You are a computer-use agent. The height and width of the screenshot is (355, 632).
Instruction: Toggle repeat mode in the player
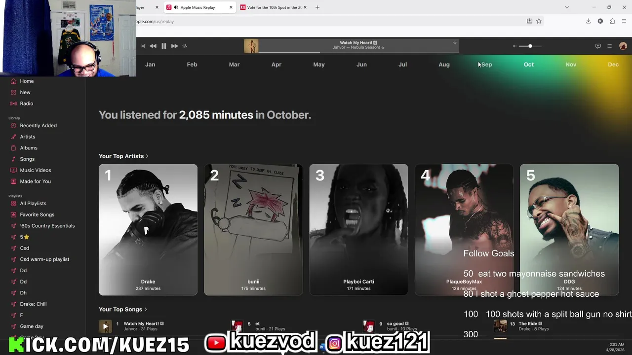coord(185,46)
